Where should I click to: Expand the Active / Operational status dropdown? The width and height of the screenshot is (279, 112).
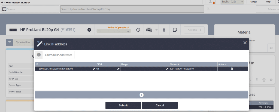114,31
